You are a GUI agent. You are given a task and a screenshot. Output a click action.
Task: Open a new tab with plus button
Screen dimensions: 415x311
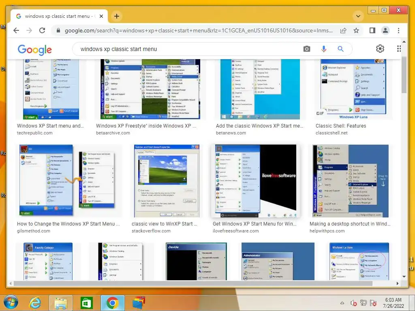tap(116, 16)
